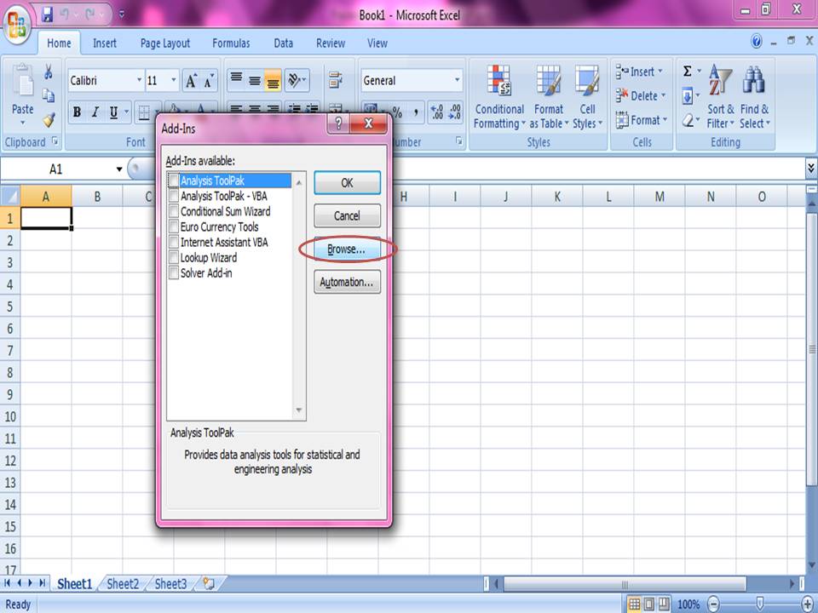Enable Analysis ToolPak - VBA add-in
The height and width of the screenshot is (613, 818).
[x=174, y=196]
